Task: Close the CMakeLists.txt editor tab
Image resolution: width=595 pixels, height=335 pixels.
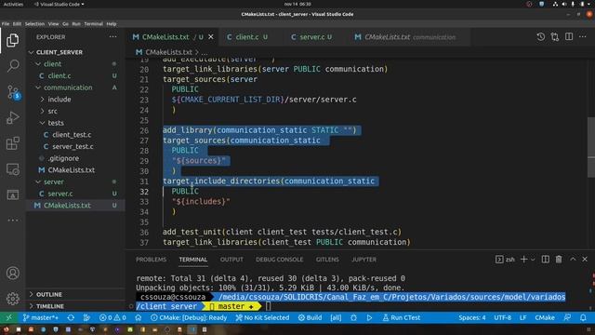Action: (x=211, y=37)
